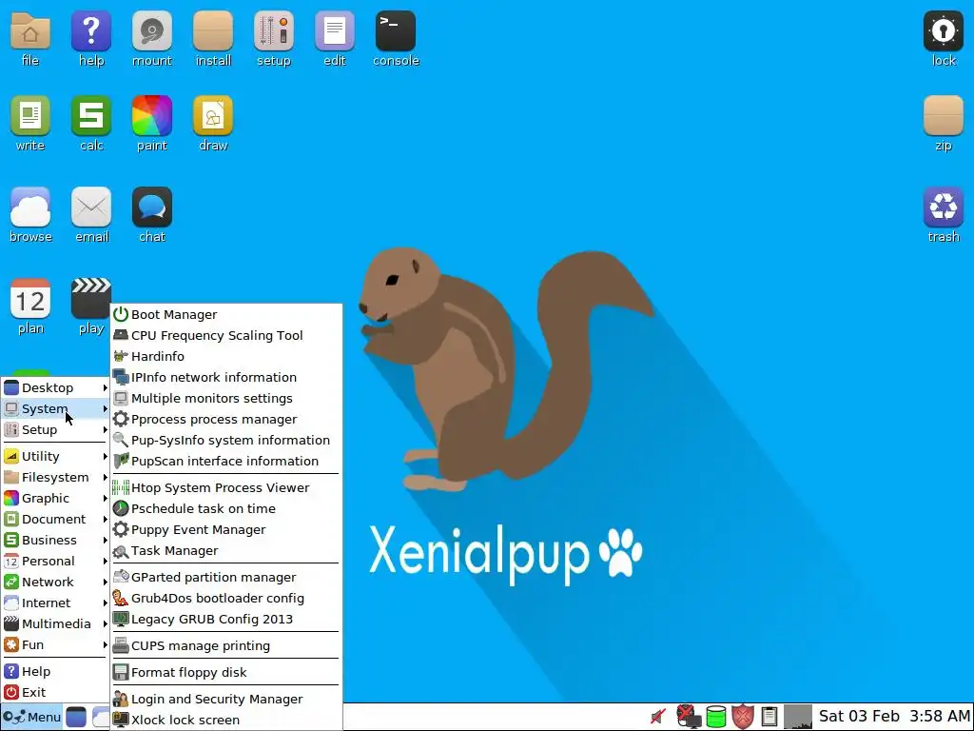This screenshot has height=731, width=974.
Task: Expand the Network submenu
Action: [55, 583]
